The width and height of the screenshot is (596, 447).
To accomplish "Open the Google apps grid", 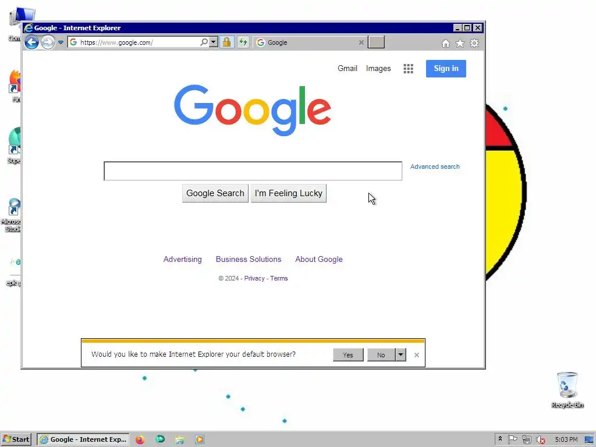I will 408,69.
